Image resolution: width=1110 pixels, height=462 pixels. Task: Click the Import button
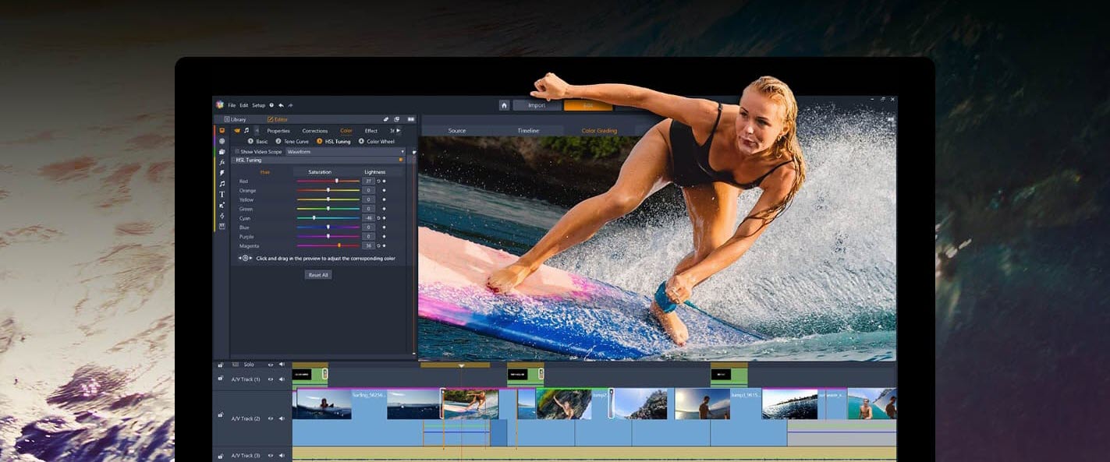click(537, 105)
